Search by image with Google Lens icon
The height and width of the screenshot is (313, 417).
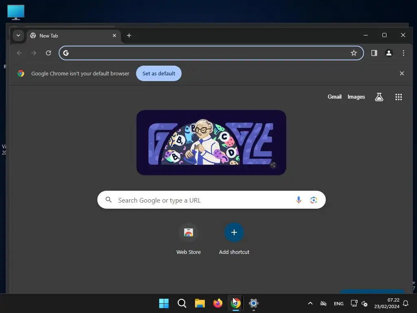click(x=314, y=200)
